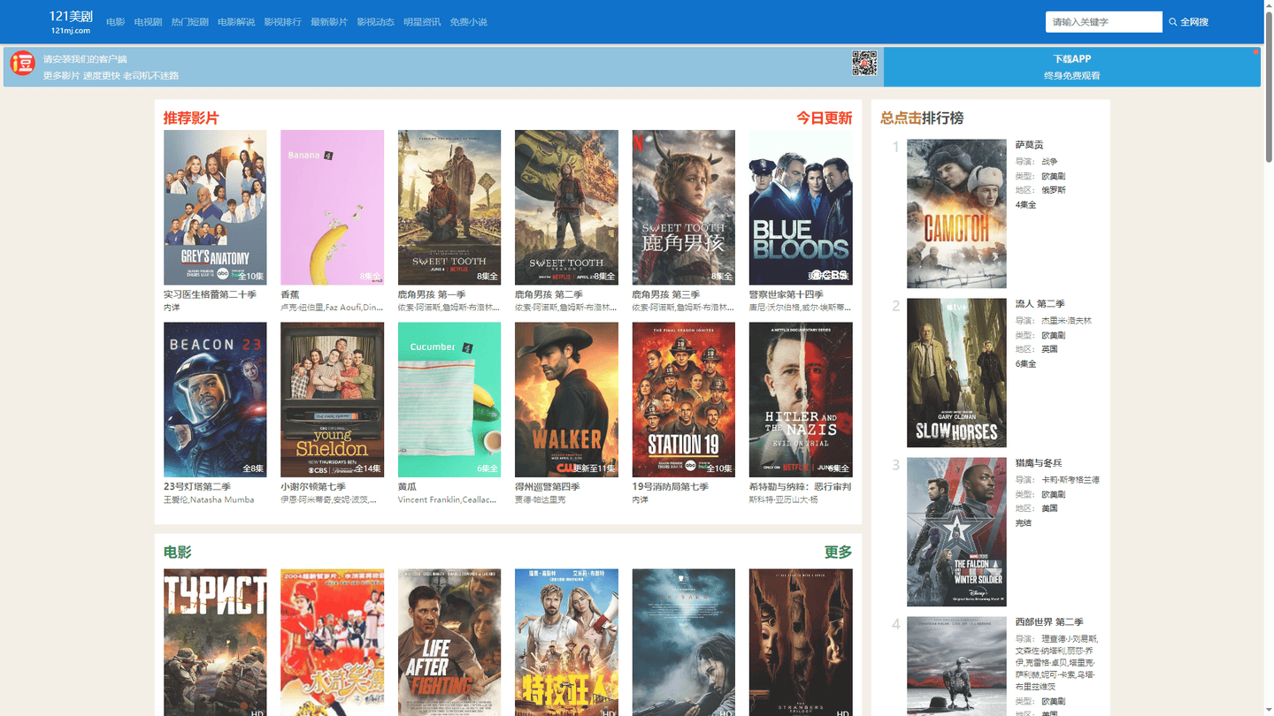Click title 警察世家第十四季
This screenshot has width=1274, height=716.
click(x=787, y=294)
